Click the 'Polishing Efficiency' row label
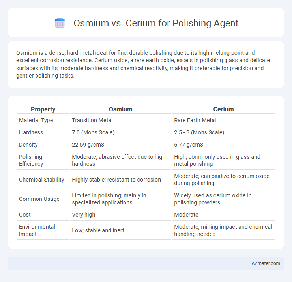292x282 pixels. [31, 160]
